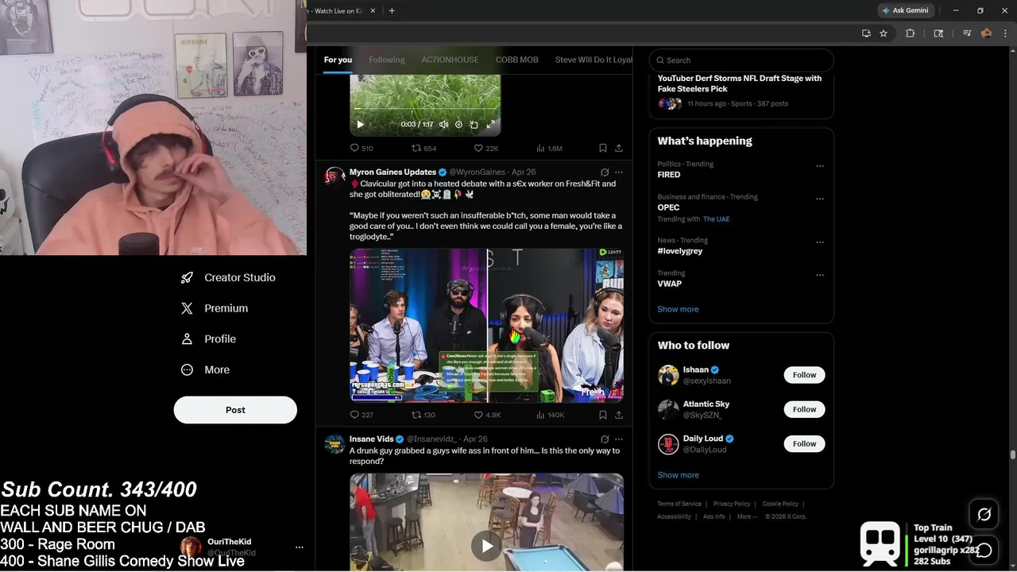Open the OuriTheKid account menu dots
1017x572 pixels.
click(x=300, y=547)
